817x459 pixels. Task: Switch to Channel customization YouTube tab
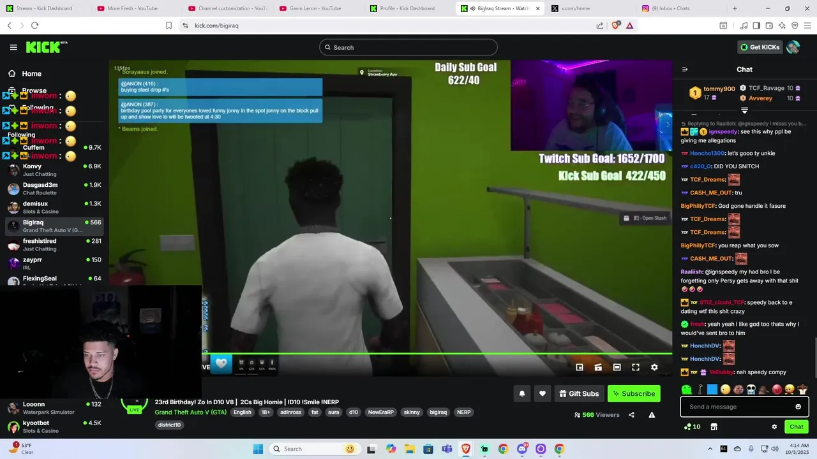click(x=228, y=8)
